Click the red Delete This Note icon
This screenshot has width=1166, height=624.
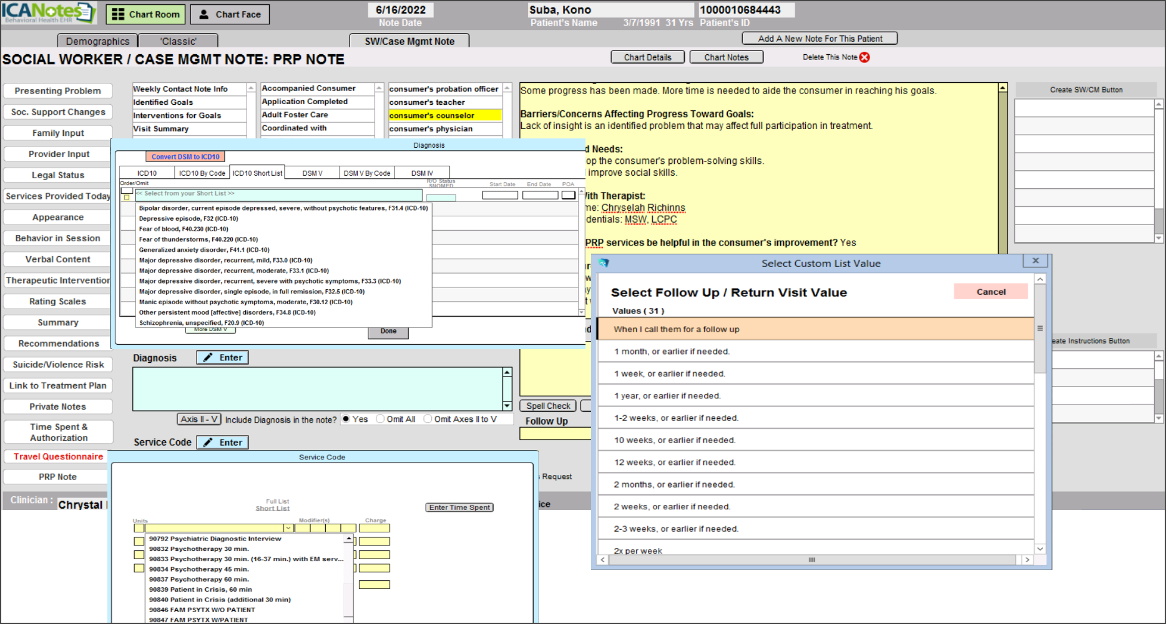(x=865, y=57)
